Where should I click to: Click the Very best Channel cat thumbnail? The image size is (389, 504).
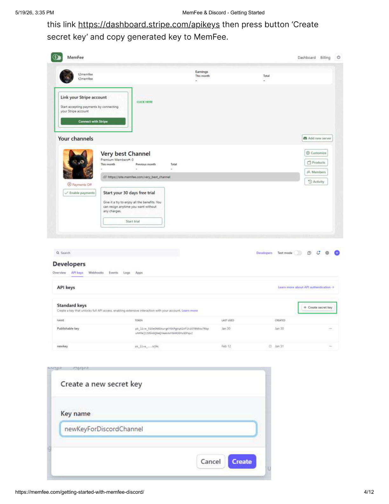point(78,164)
